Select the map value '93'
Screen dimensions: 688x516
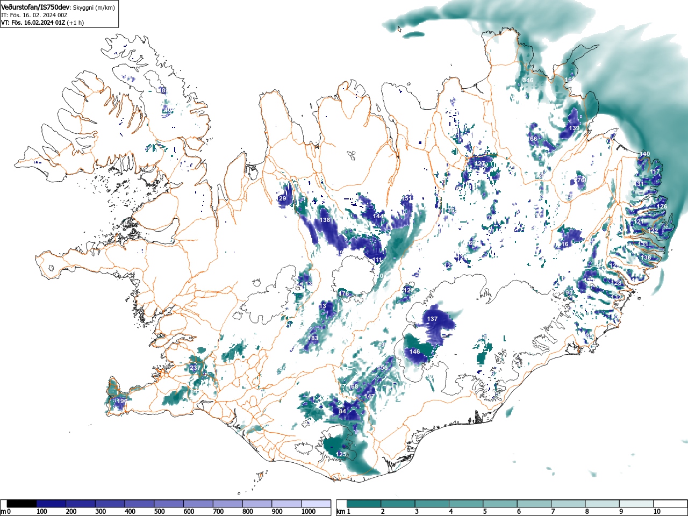tap(569, 293)
